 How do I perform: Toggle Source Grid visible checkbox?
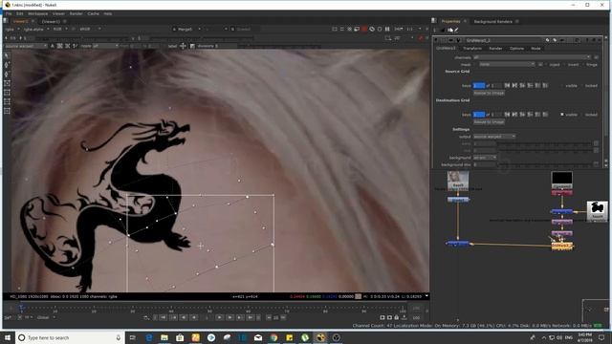(x=562, y=85)
